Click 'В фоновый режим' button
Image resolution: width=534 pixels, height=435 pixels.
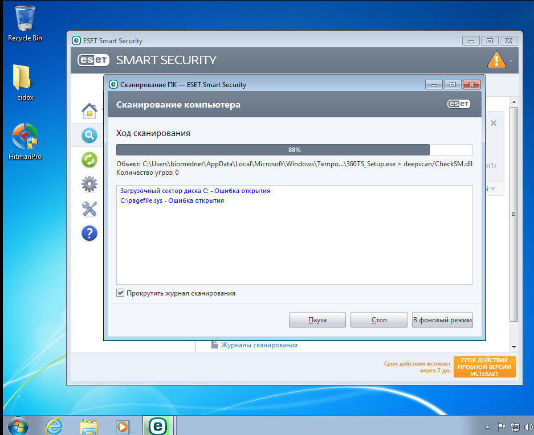[x=442, y=319]
